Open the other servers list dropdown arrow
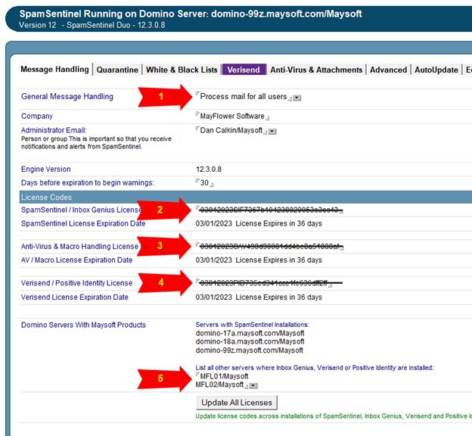The height and width of the screenshot is (436, 472). 253,385
